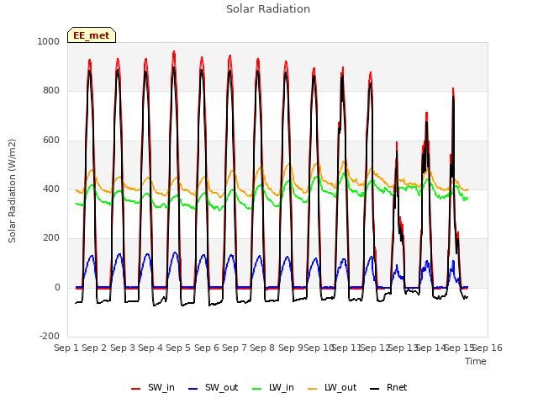
Task: Click the 600 y-axis tick label
Action: (51, 141)
